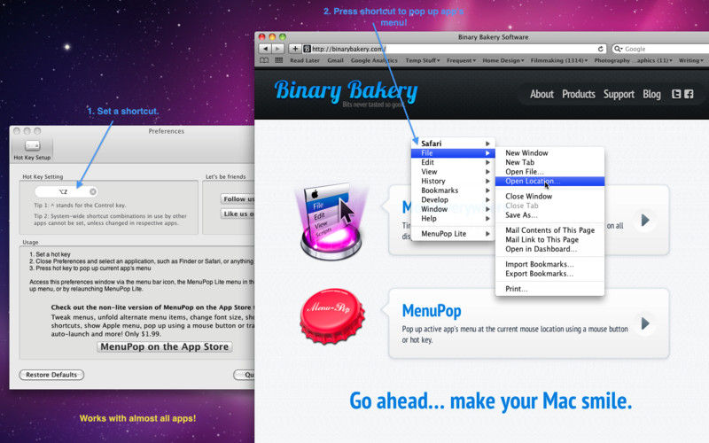Click About in website navigation
The height and width of the screenshot is (443, 709).
541,94
